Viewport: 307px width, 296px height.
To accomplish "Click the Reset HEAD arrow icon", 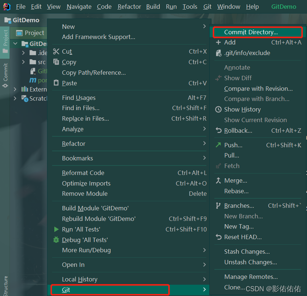I will click(x=218, y=237).
